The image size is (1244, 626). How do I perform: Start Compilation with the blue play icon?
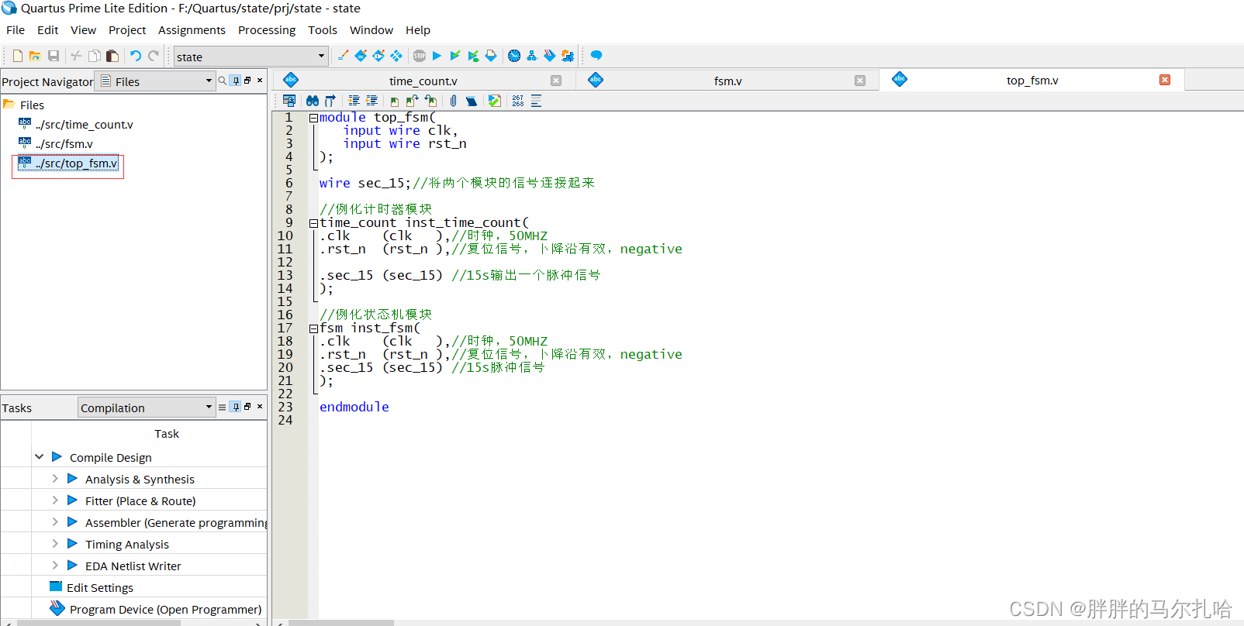437,56
